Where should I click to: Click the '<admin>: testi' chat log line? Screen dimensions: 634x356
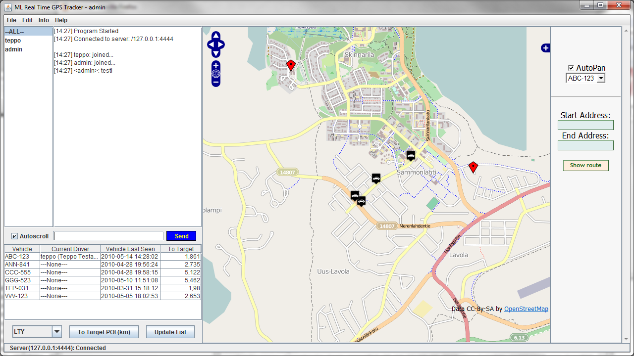pyautogui.click(x=83, y=71)
